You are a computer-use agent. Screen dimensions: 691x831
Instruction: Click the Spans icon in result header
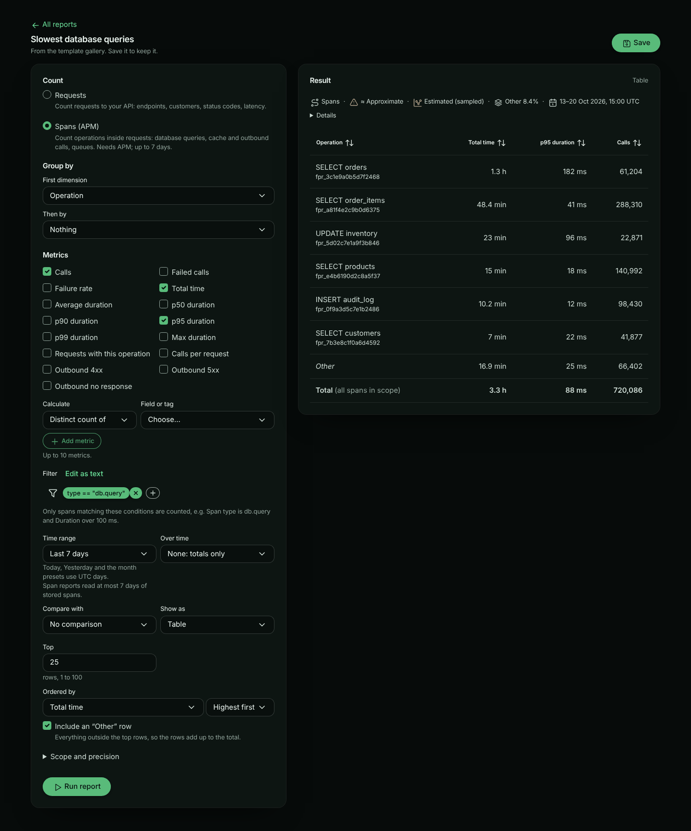[315, 102]
